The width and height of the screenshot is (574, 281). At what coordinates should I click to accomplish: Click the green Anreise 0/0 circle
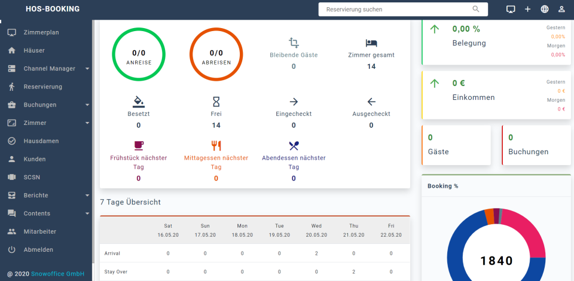[138, 54]
